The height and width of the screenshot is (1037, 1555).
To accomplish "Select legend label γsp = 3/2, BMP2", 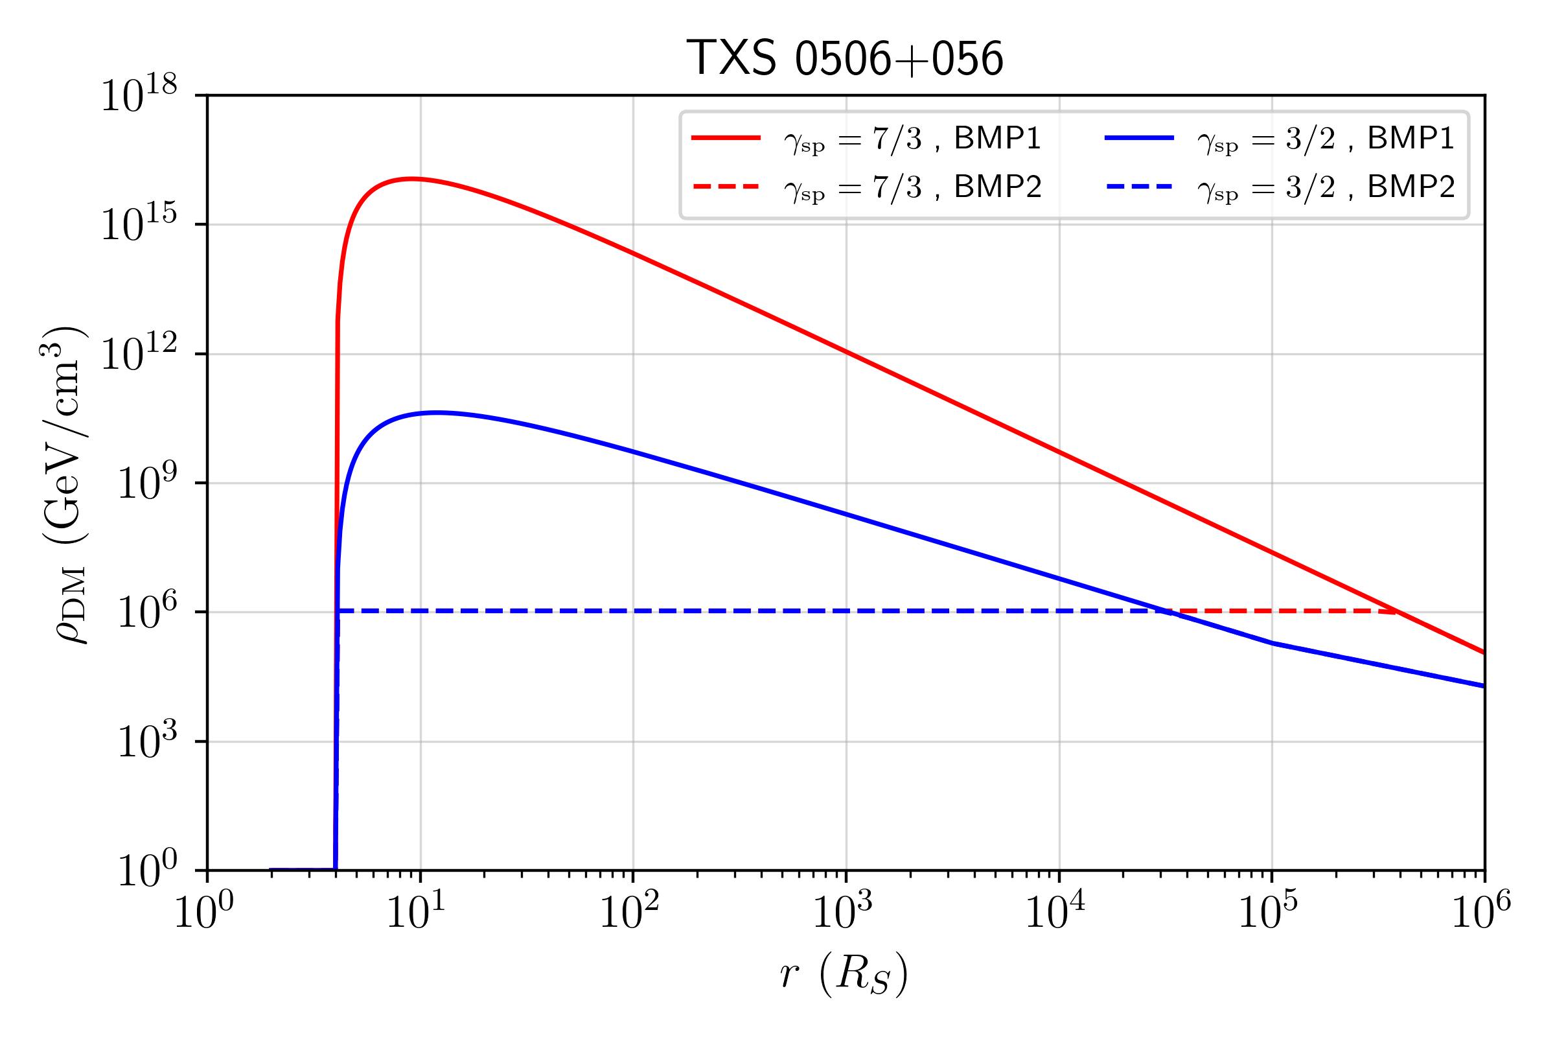I will [x=1326, y=189].
